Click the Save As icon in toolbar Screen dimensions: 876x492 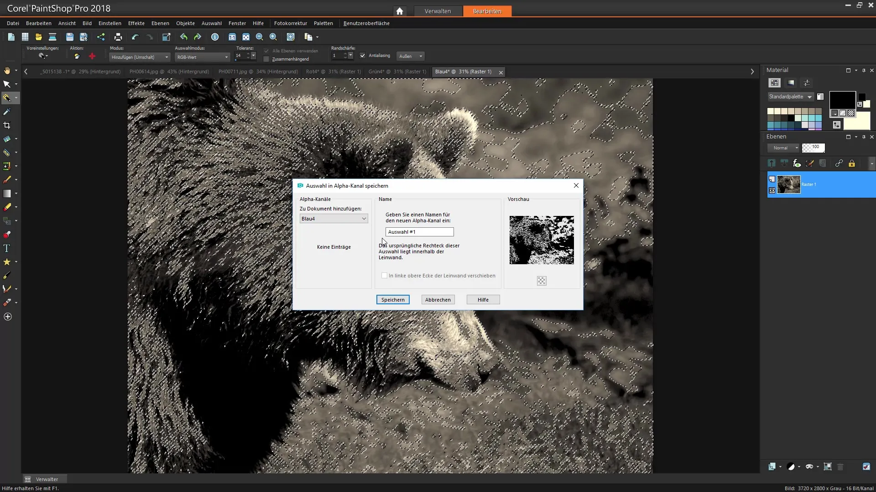tap(83, 37)
